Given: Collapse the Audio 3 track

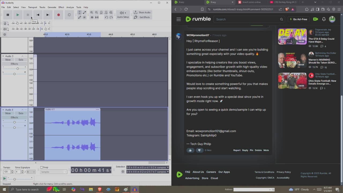Looking at the screenshot, I should coord(22,56).
